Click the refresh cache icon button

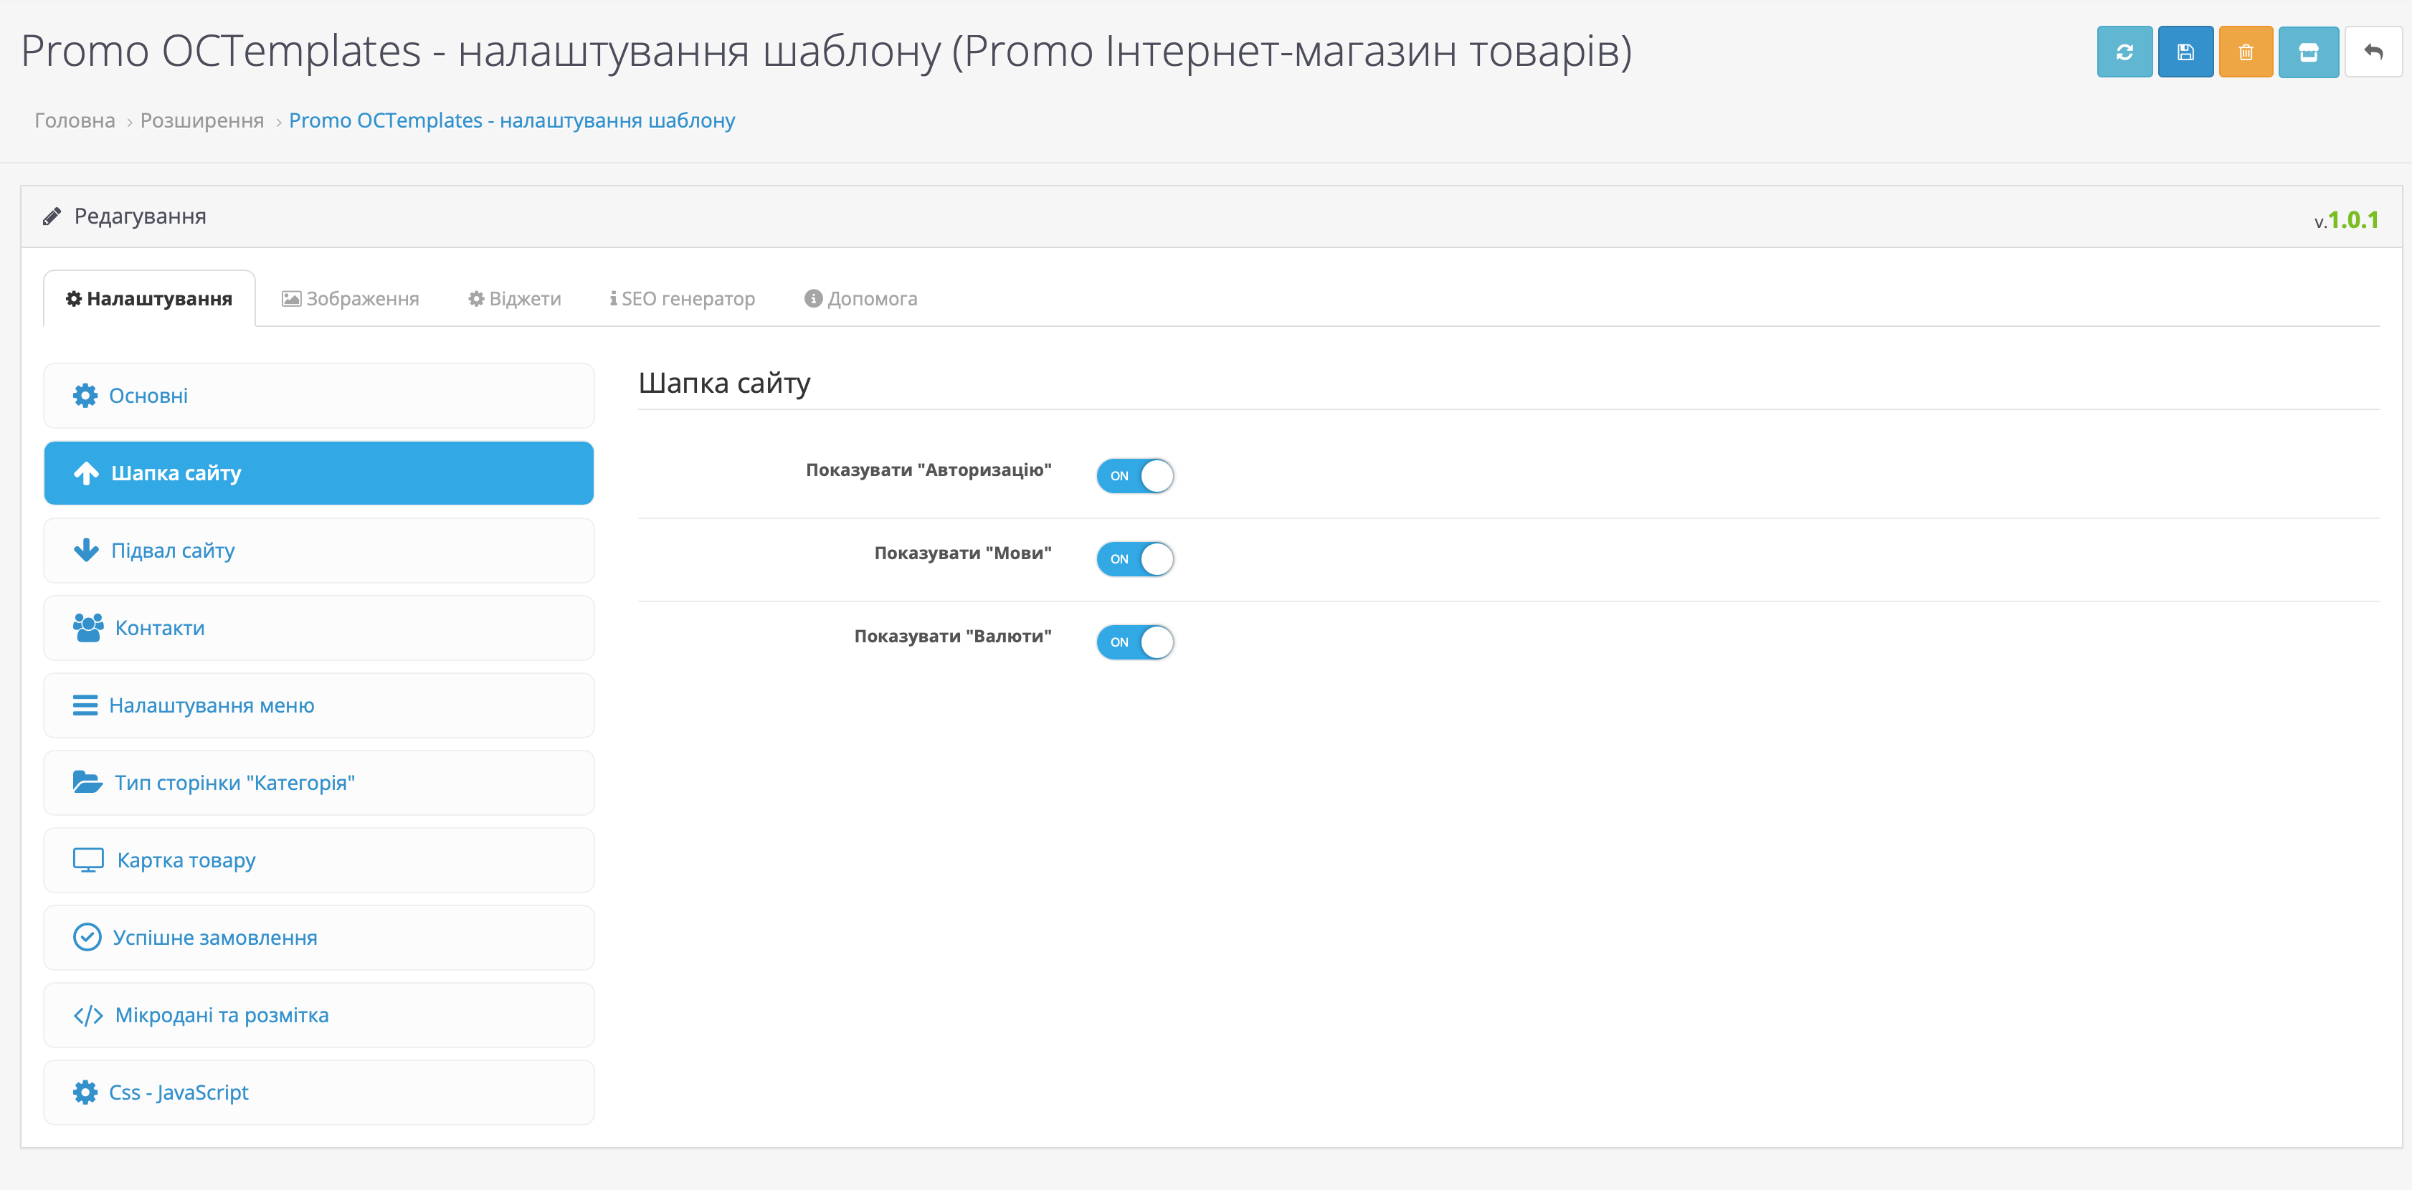[2124, 52]
